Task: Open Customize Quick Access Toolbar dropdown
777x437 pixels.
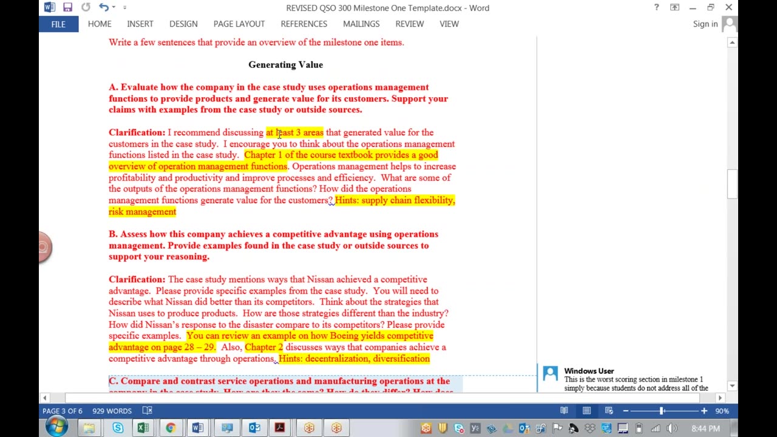Action: point(124,7)
